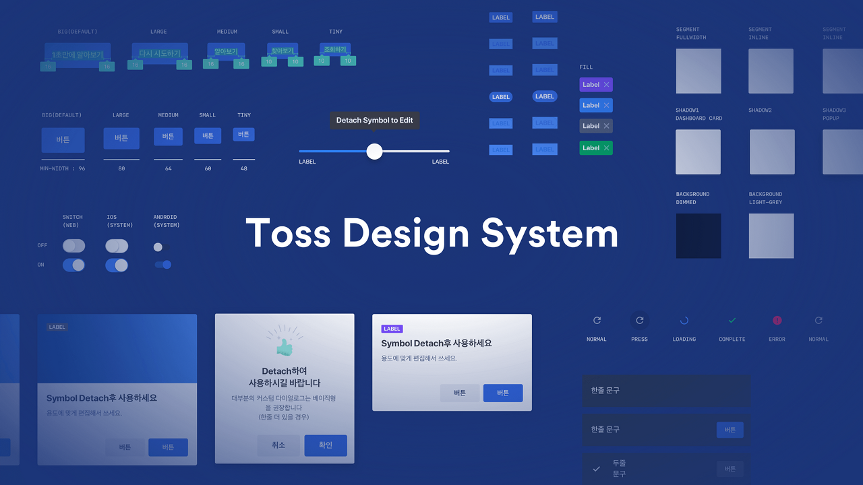This screenshot has height=485, width=863.
Task: Click the 1초만에 알아보기 button
Action: pos(77,54)
